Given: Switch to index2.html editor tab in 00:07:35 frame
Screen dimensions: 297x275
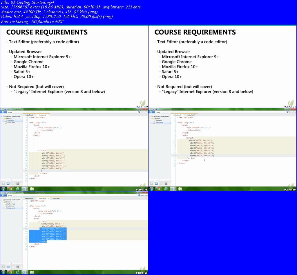Looking at the screenshot, I should (x=29, y=115).
